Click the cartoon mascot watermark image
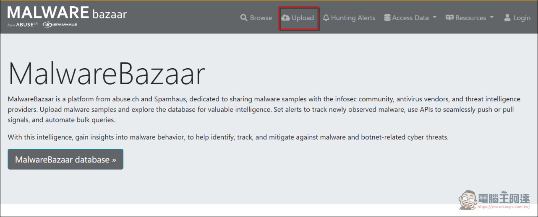 (467, 200)
